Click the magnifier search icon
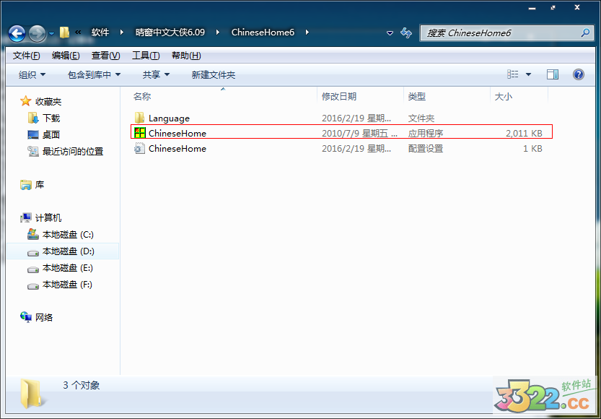 (x=585, y=33)
